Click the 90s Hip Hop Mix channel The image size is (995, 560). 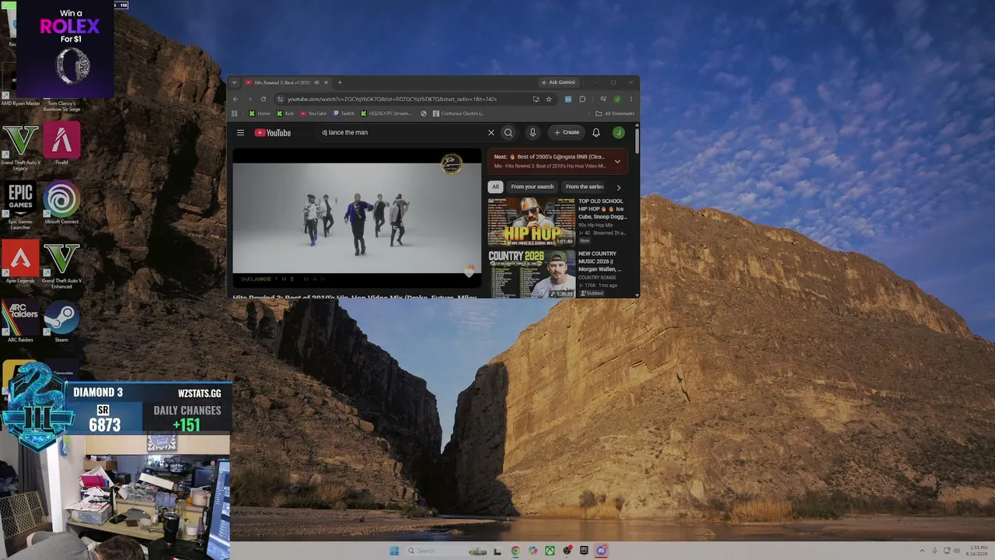[x=595, y=225]
